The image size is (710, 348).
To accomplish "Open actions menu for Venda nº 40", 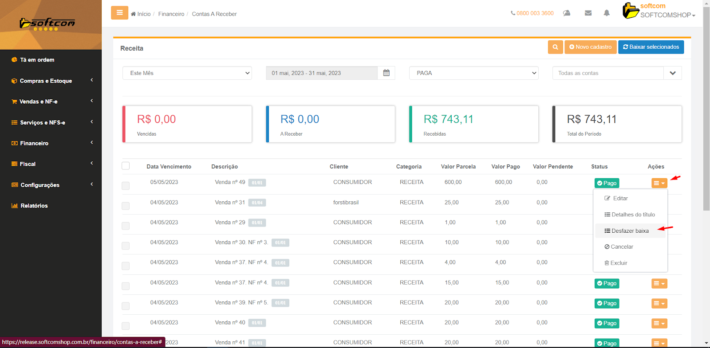I will [659, 324].
